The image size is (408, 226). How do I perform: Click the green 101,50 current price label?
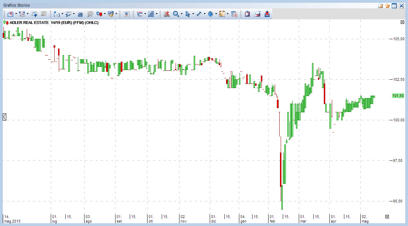point(398,96)
